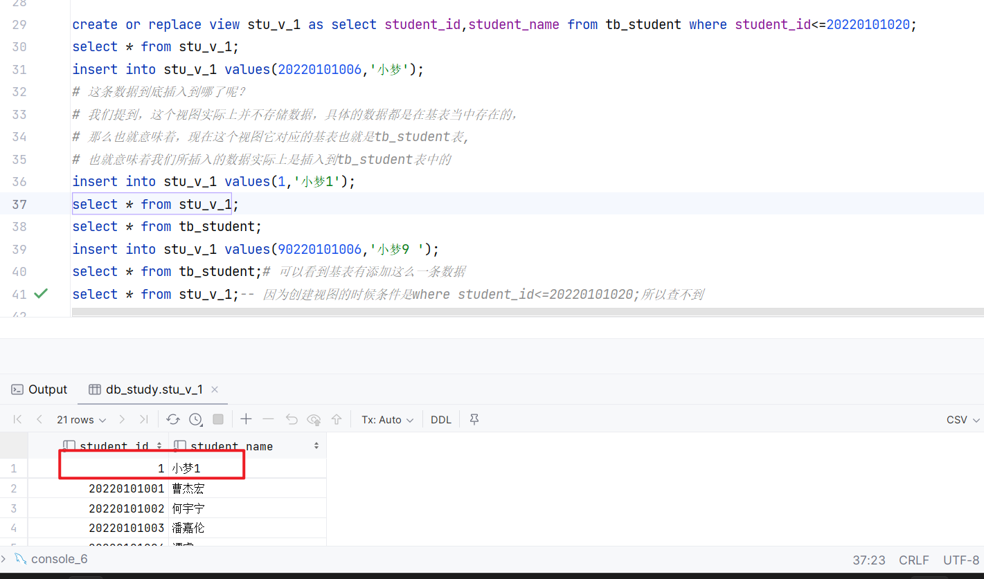Click insert statement with 小梦1 on line 36
The height and width of the screenshot is (579, 984).
click(x=213, y=181)
